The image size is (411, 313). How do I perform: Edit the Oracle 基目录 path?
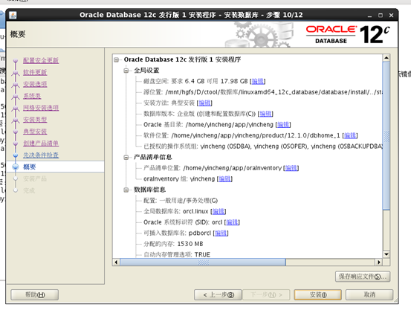(283, 124)
